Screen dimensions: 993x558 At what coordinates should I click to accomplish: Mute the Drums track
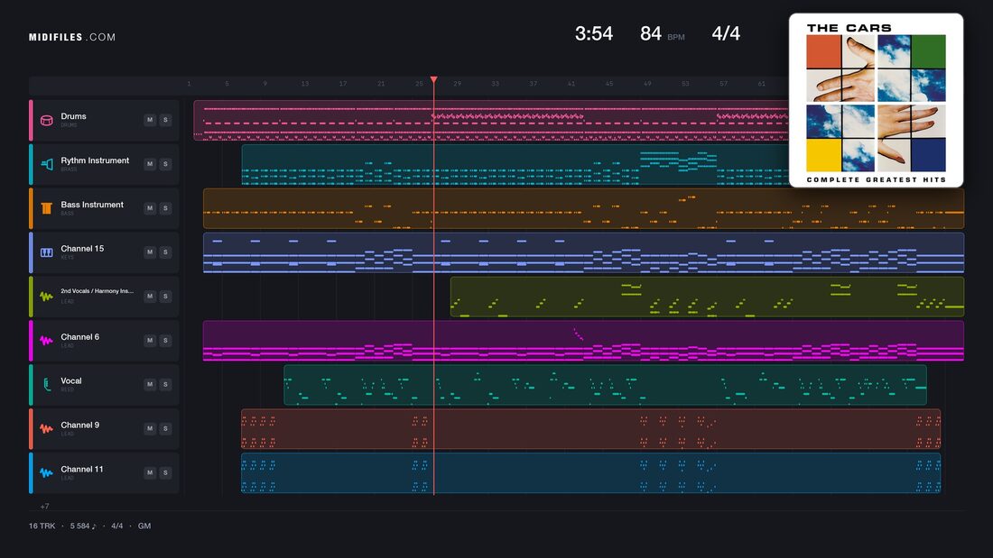pyautogui.click(x=150, y=120)
